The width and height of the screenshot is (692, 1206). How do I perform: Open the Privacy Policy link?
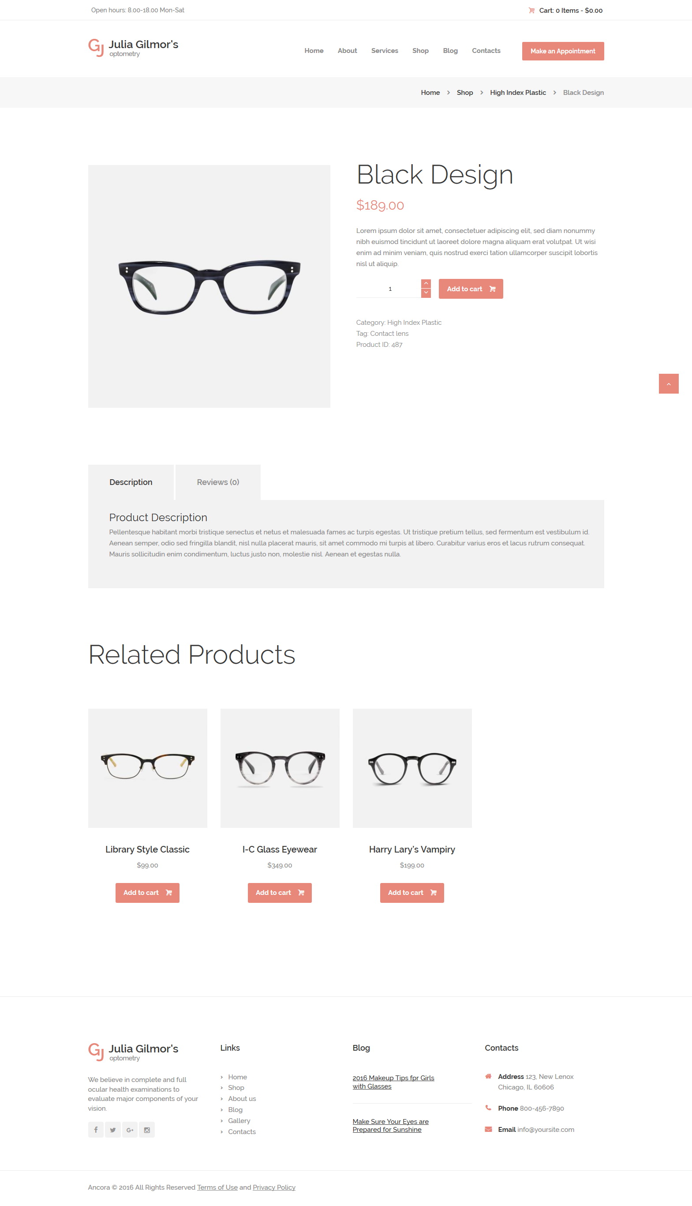274,1187
